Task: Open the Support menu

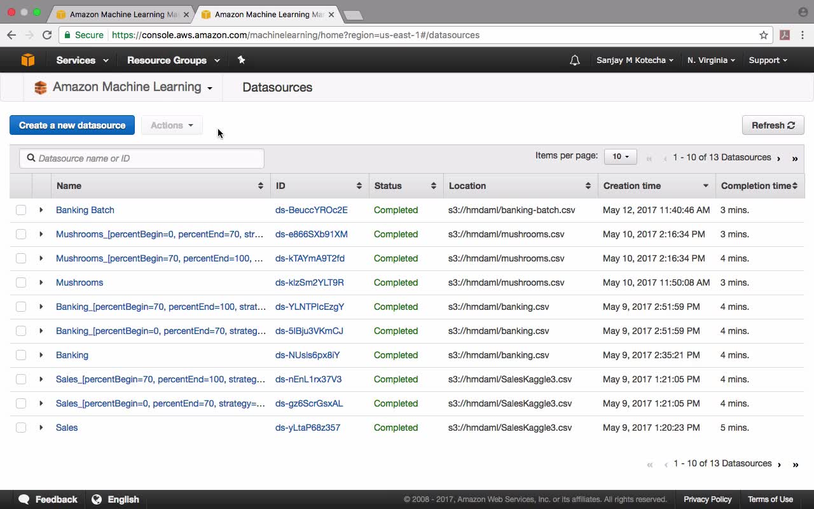Action: (768, 60)
